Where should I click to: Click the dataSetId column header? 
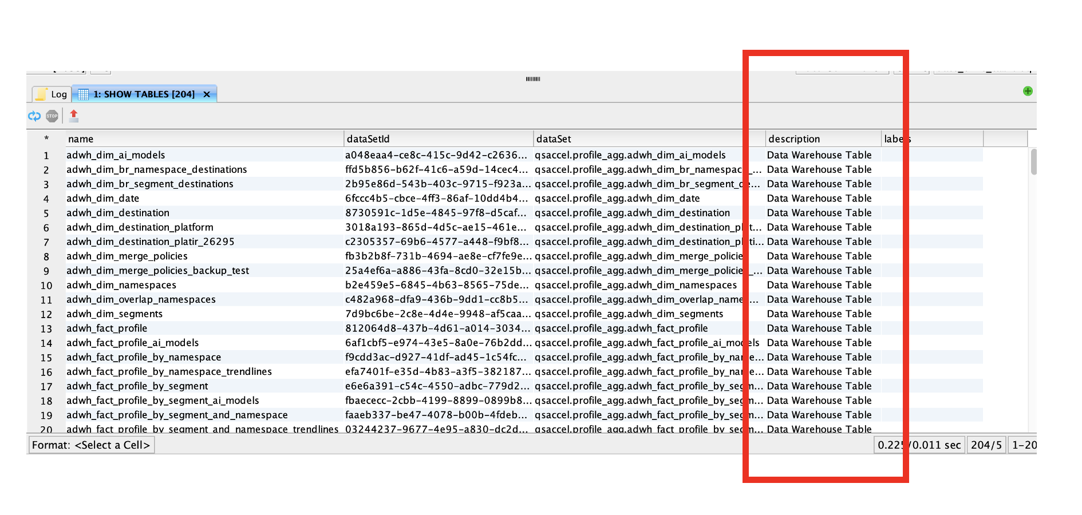pos(438,139)
